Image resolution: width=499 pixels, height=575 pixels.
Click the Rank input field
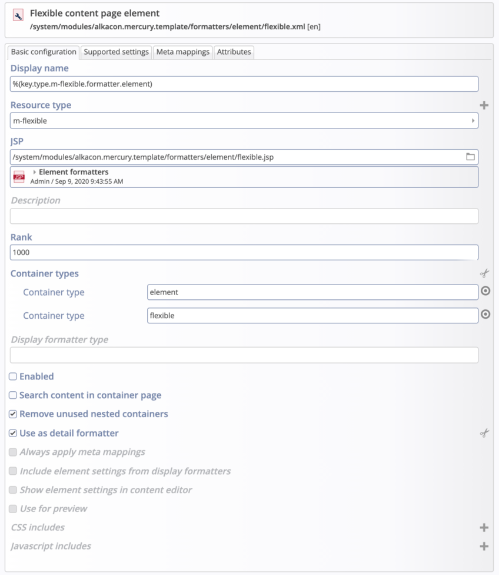coord(244,252)
